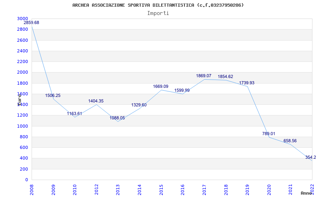Click the 2015 x-axis year label
The width and height of the screenshot is (316, 197).
pyautogui.click(x=161, y=190)
